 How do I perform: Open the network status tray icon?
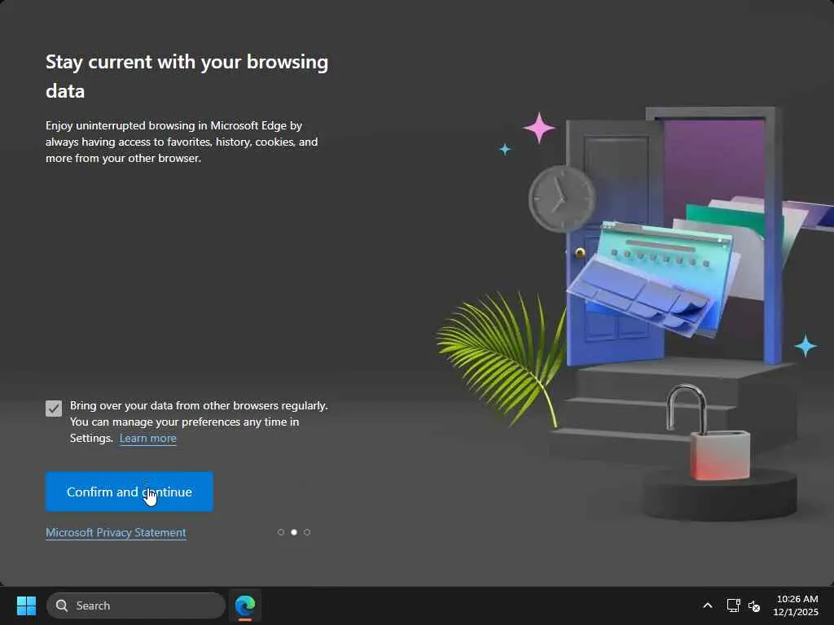coord(734,605)
